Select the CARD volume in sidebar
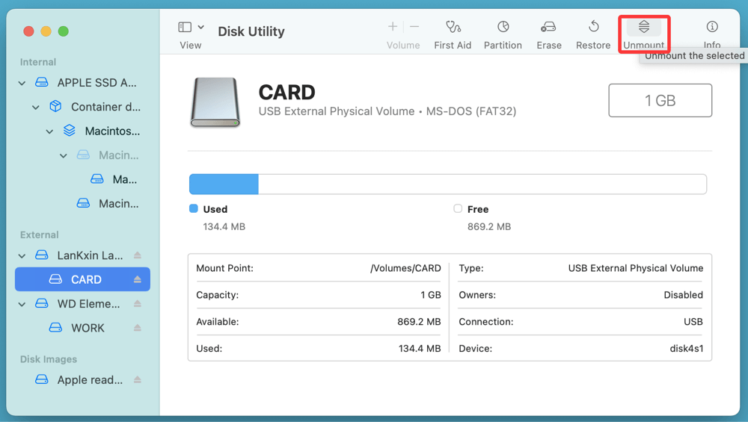The height and width of the screenshot is (422, 748). coord(82,279)
